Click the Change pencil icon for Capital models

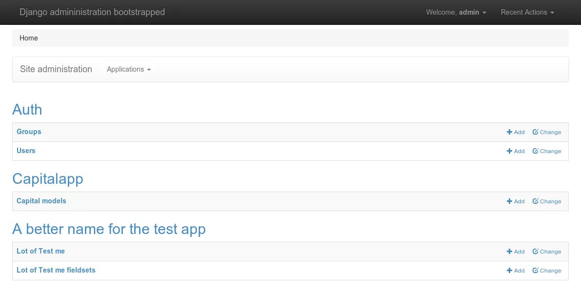(536, 201)
